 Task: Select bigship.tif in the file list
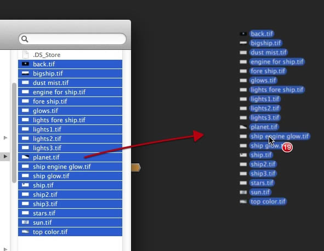point(70,73)
